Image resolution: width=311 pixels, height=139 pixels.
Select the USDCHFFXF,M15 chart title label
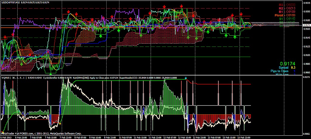(x=11, y=2)
